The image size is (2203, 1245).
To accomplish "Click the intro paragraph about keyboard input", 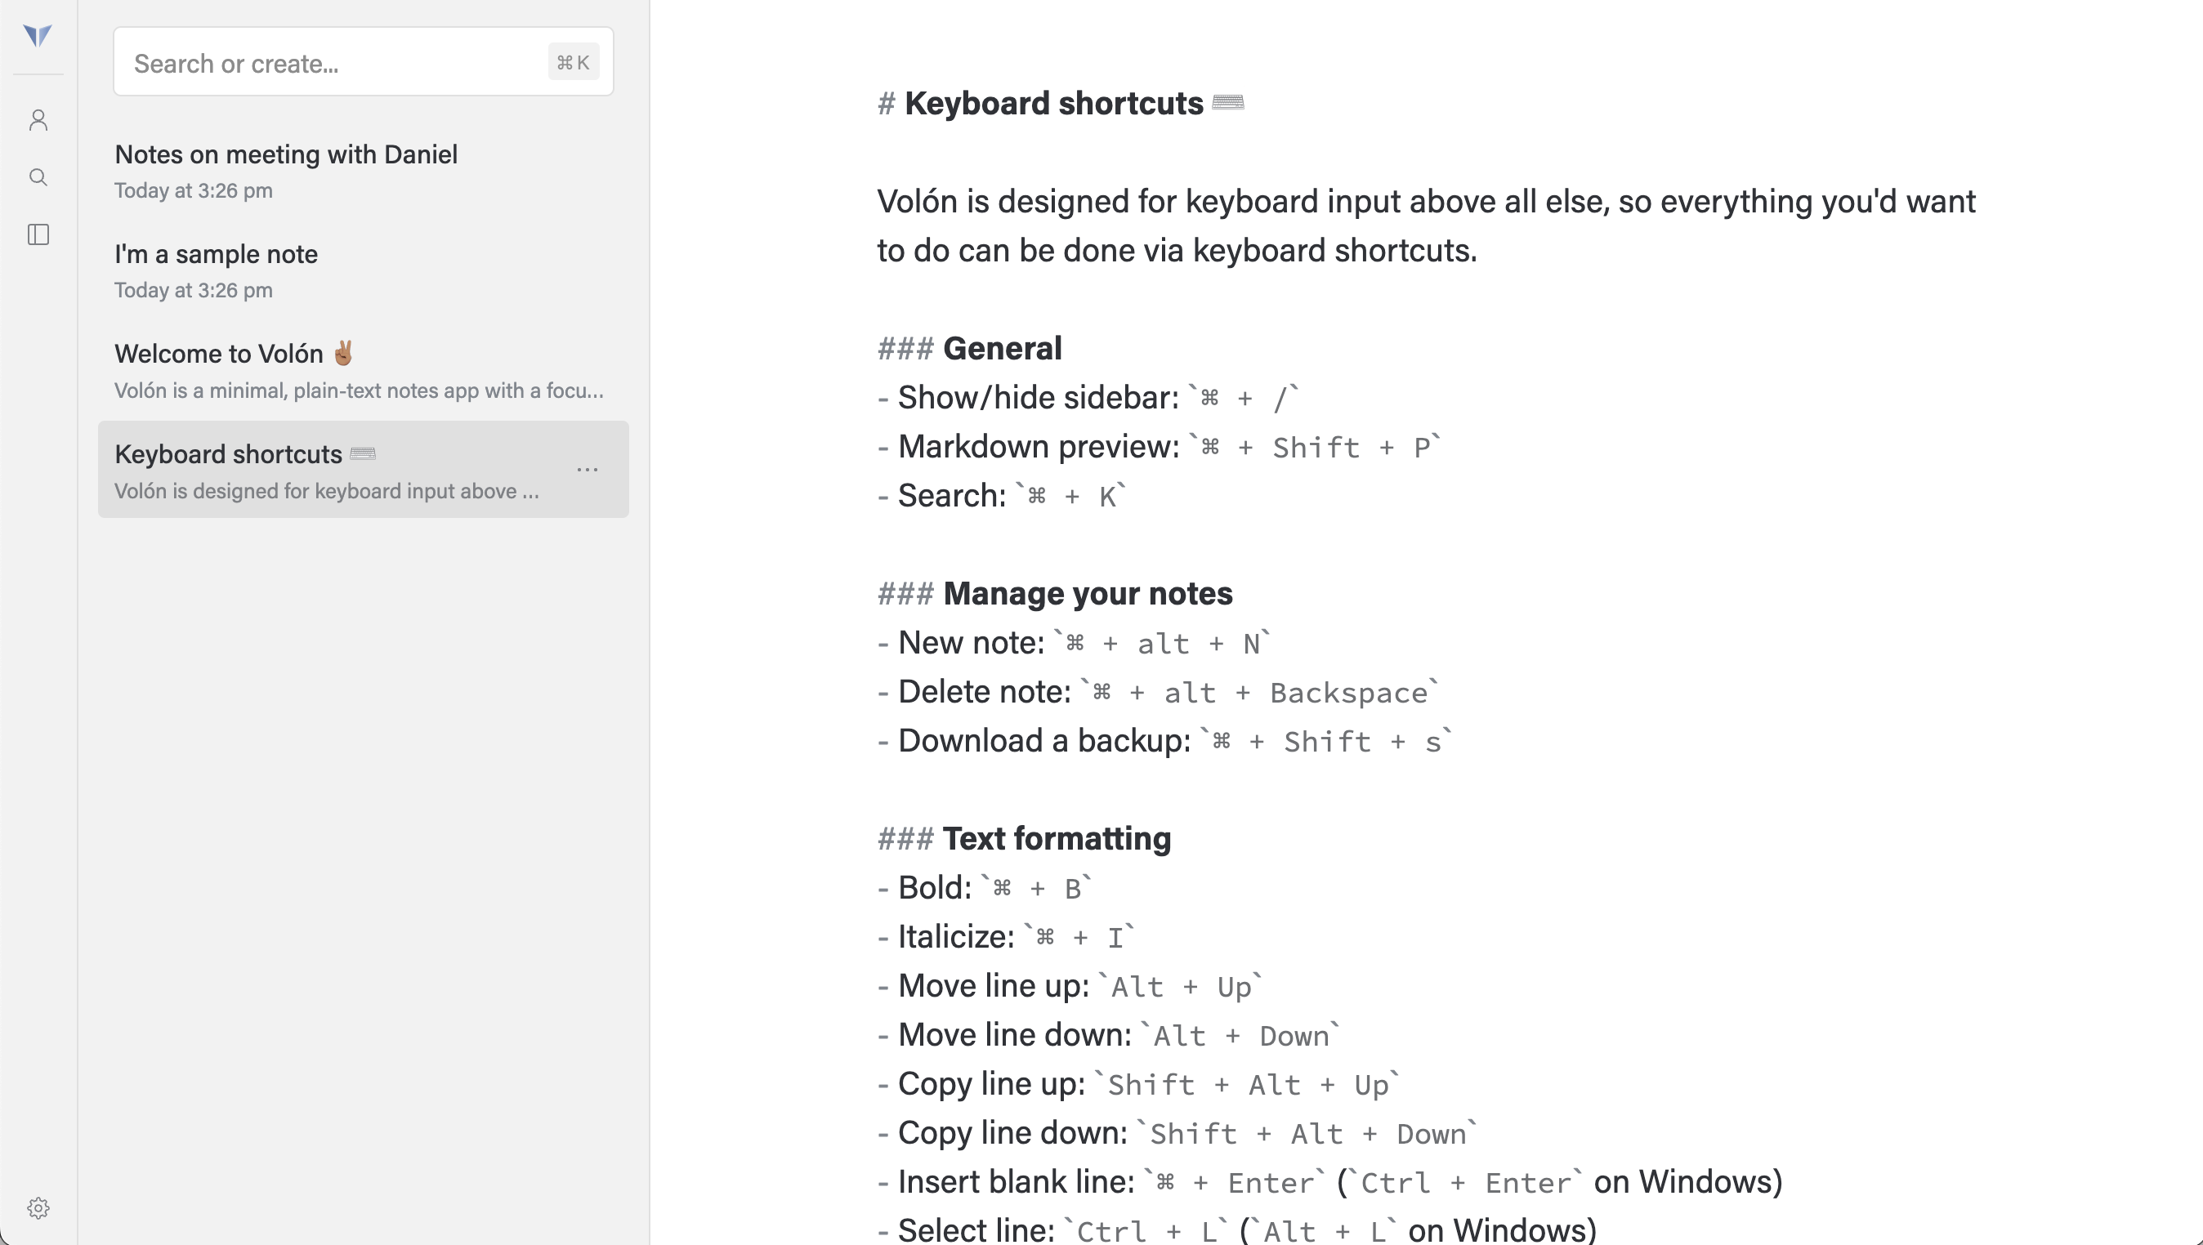I will coord(1427,225).
